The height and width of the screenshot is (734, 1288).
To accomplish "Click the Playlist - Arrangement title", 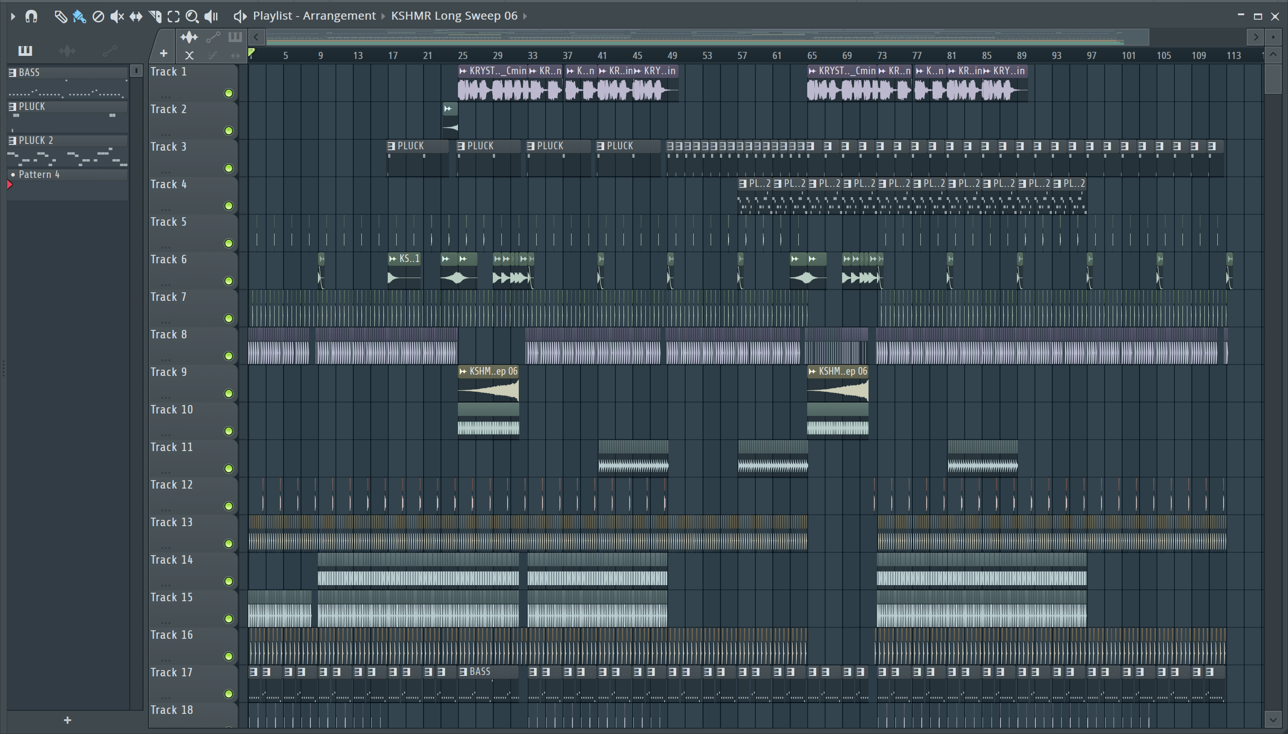I will tap(314, 16).
